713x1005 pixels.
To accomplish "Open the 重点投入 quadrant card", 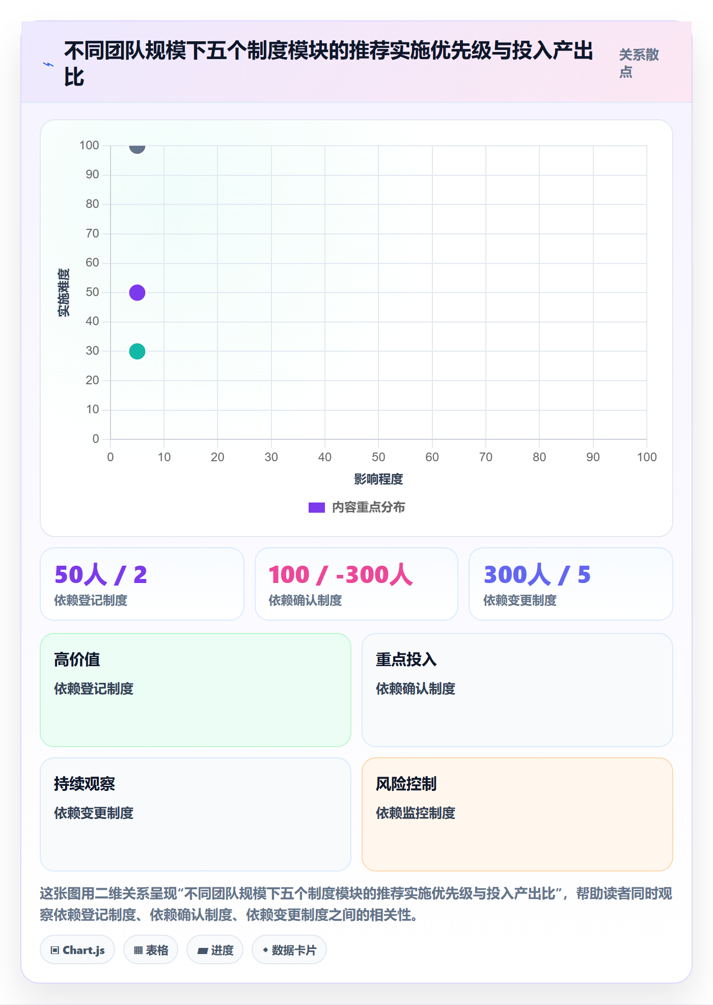I will click(x=517, y=690).
